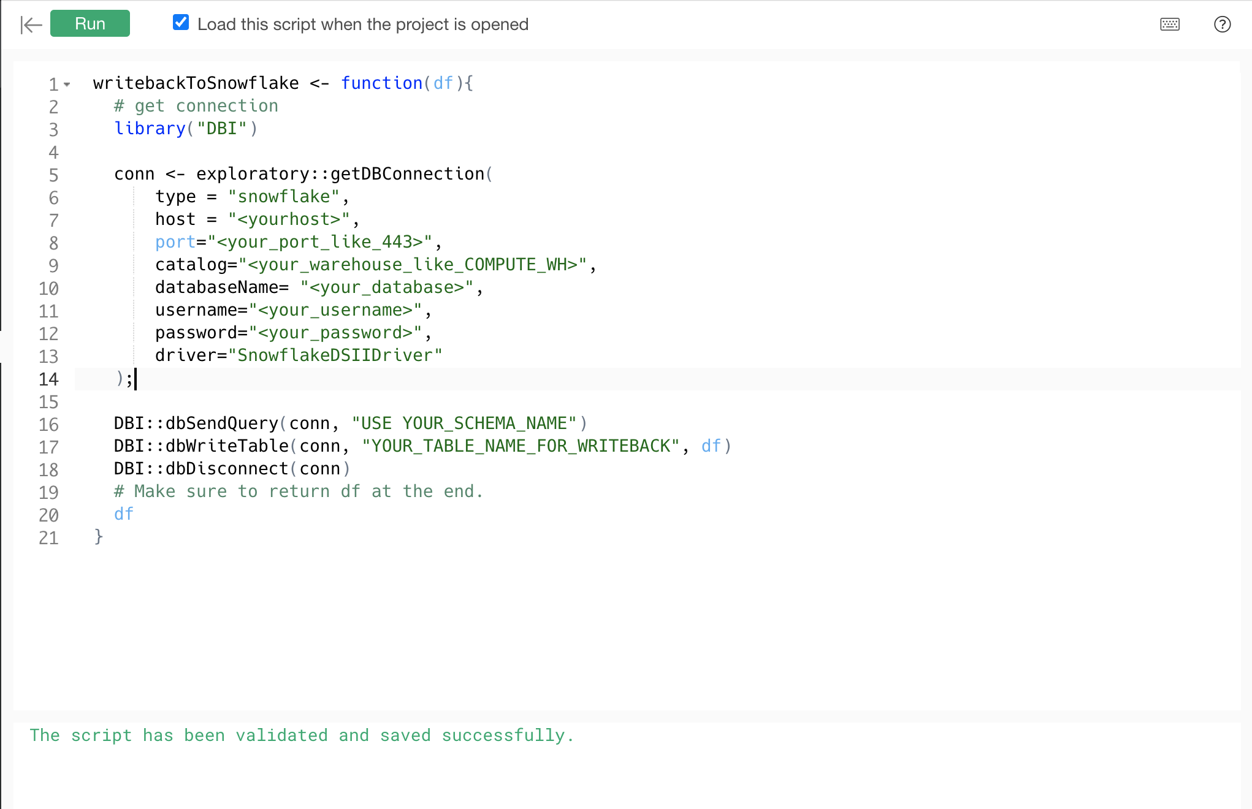Click the Load this script label text
The image size is (1252, 809).
(x=363, y=25)
